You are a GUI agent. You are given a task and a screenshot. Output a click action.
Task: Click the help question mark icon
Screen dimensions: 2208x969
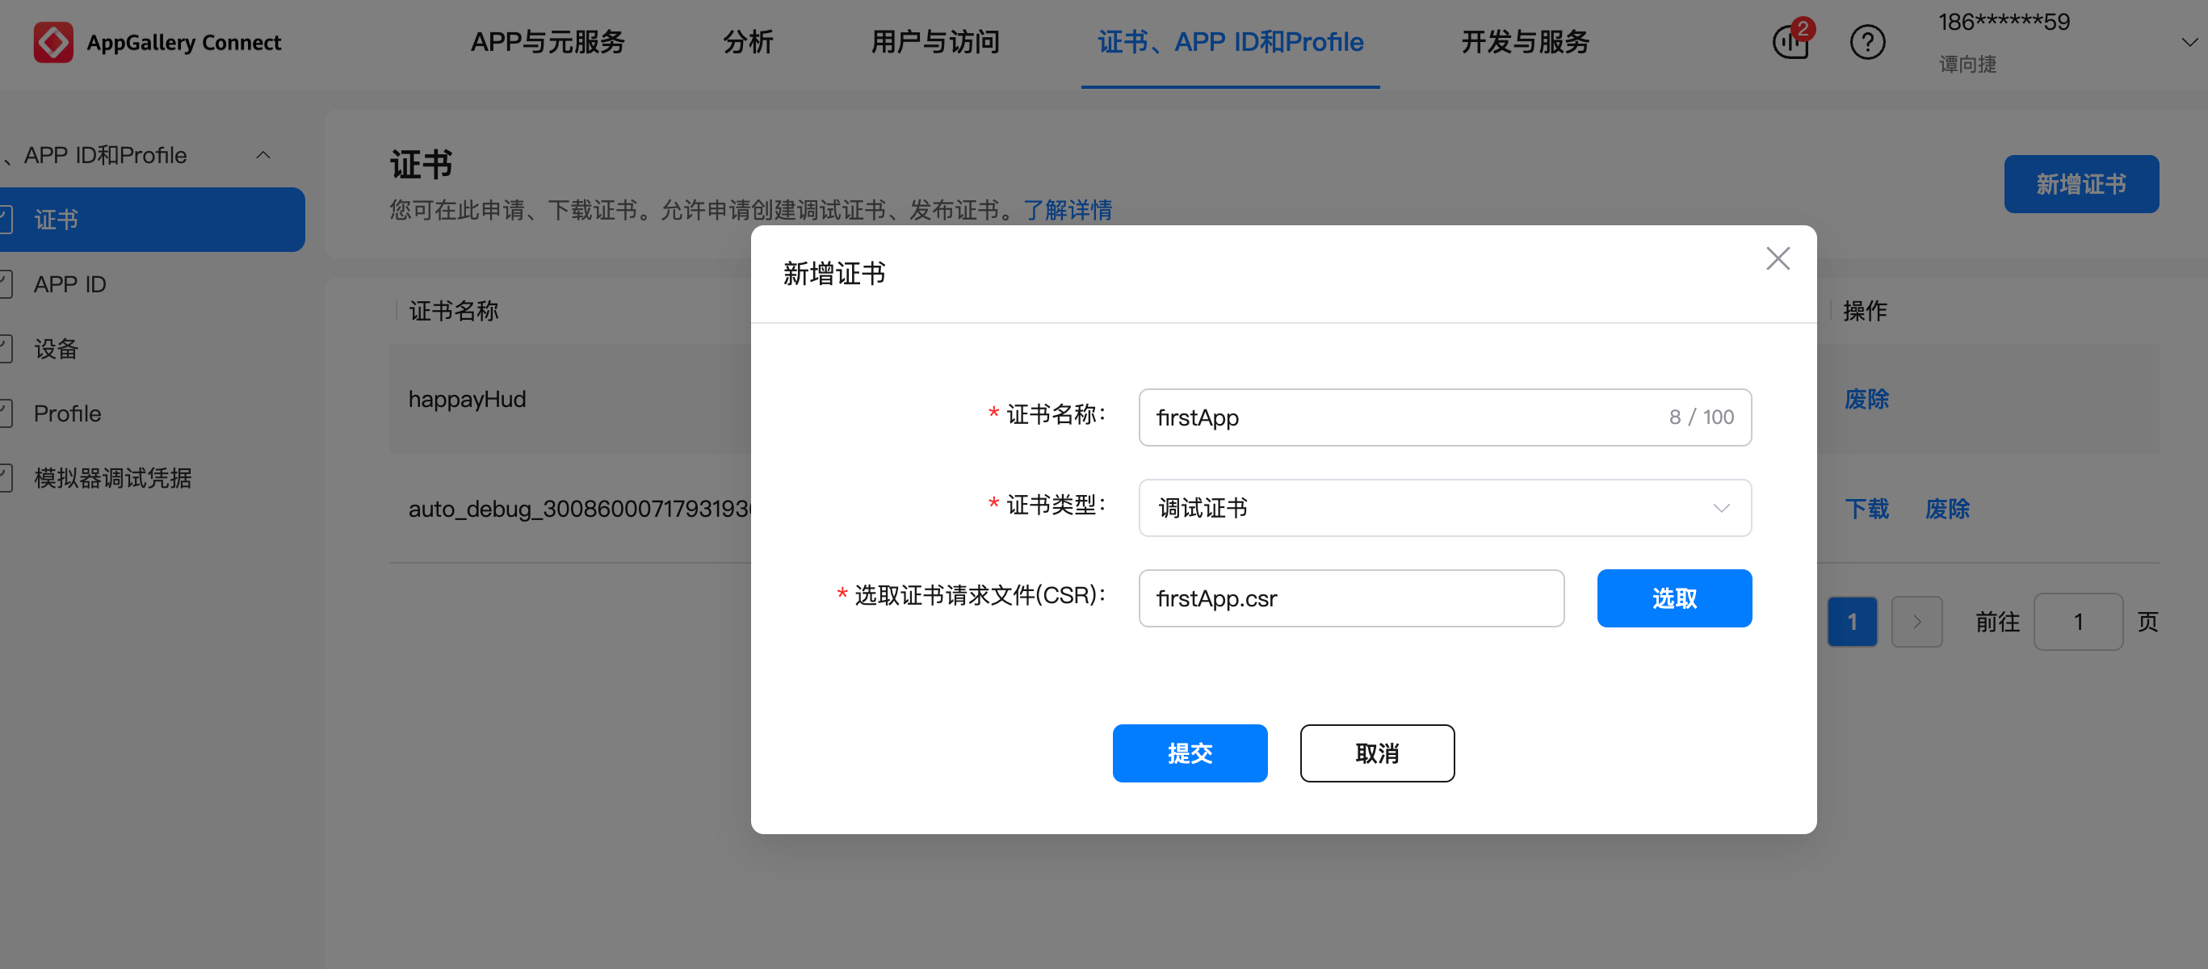click(x=1867, y=42)
